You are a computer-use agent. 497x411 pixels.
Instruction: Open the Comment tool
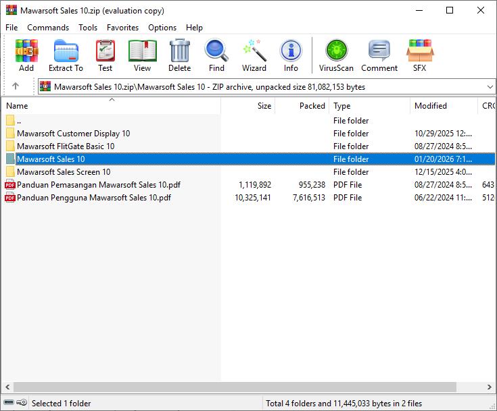379,55
